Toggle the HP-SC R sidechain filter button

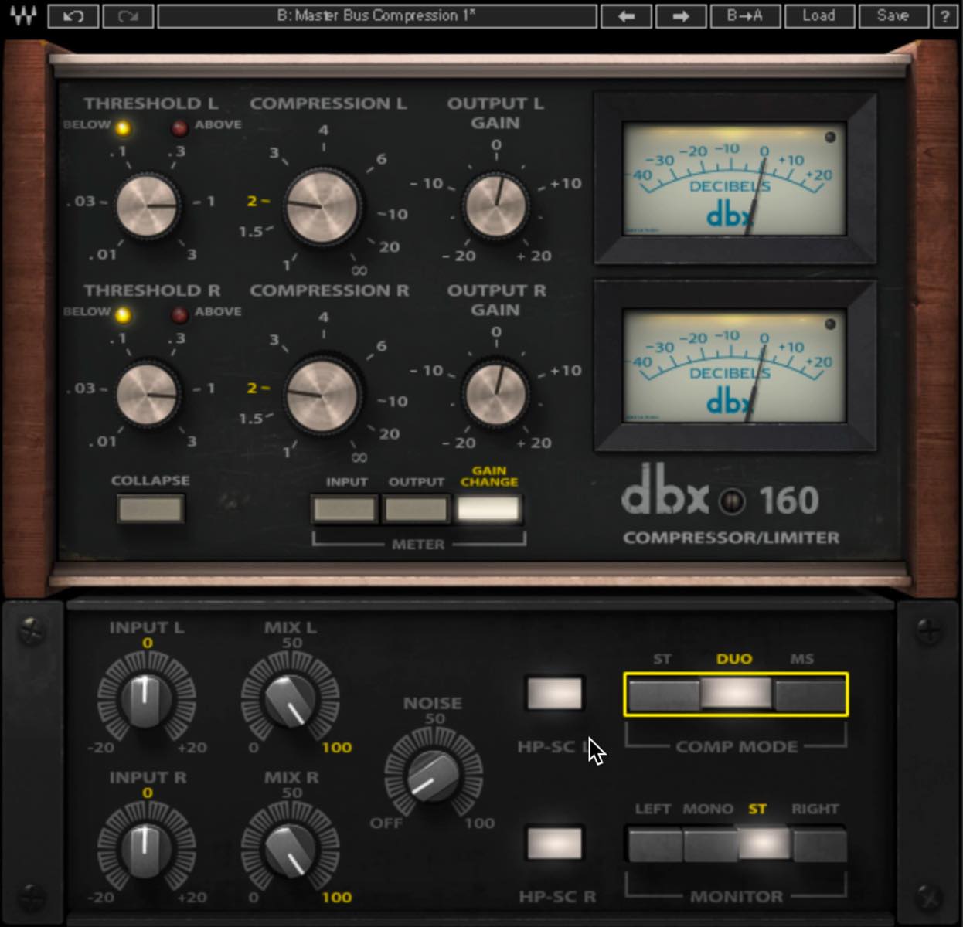pos(554,843)
